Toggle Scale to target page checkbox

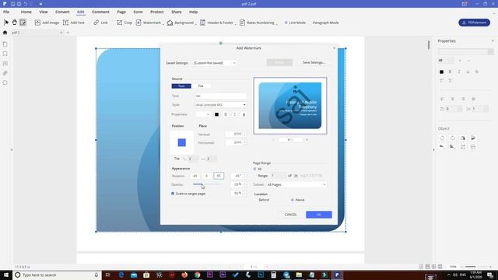173,194
